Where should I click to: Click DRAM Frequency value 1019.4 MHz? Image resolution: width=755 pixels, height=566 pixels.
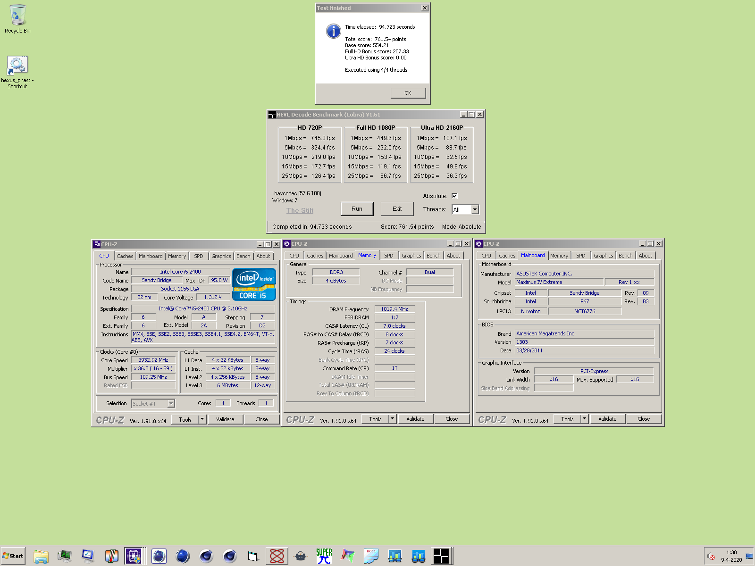click(x=394, y=309)
